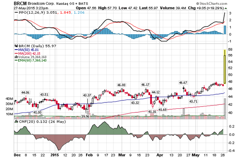Click the 41.68 price annotation
Image resolution: width=240 pixels, height=158 pixels.
click(x=162, y=110)
